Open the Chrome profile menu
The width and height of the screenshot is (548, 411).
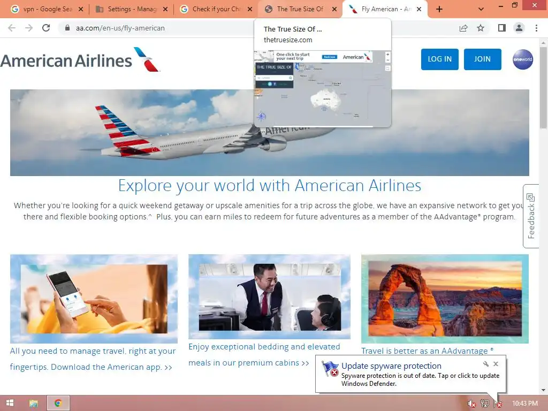pyautogui.click(x=519, y=28)
